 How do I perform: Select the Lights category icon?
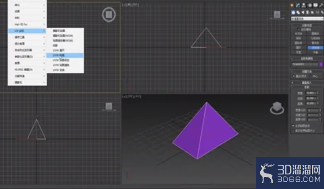click(x=303, y=12)
